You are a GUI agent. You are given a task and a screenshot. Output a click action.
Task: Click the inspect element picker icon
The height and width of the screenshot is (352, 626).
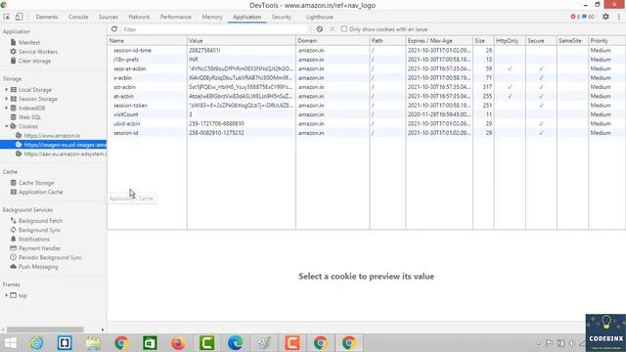point(7,17)
